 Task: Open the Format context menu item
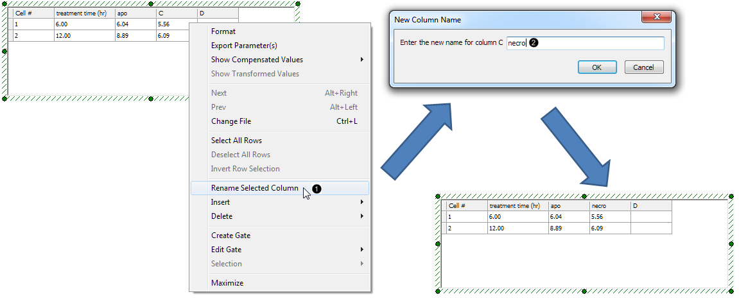click(223, 31)
